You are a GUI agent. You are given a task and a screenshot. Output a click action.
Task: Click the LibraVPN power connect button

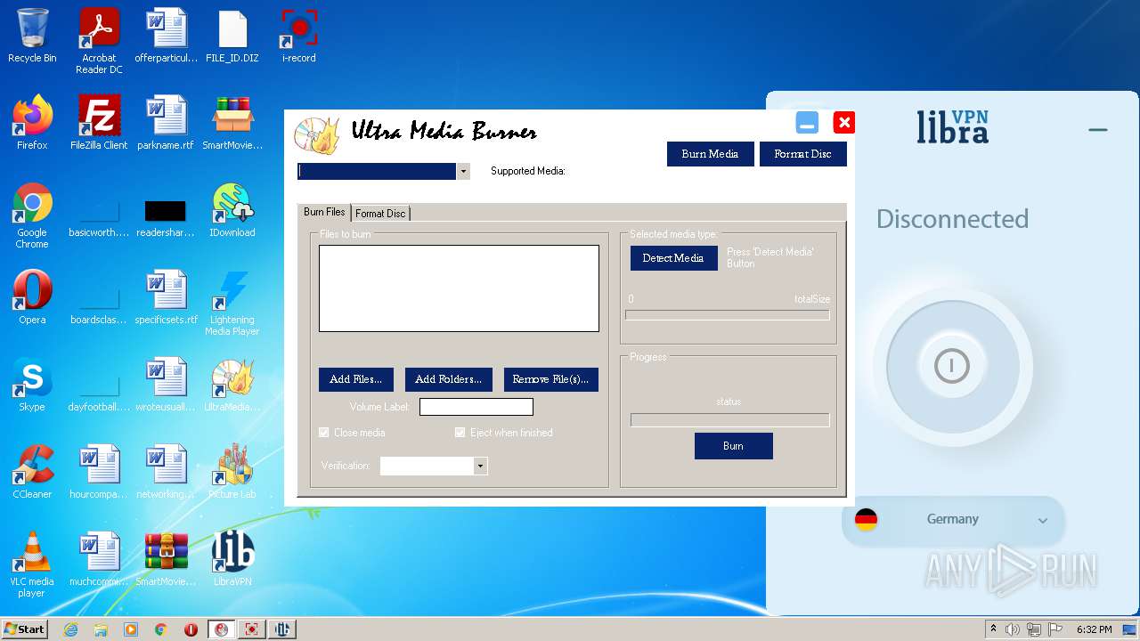(951, 366)
